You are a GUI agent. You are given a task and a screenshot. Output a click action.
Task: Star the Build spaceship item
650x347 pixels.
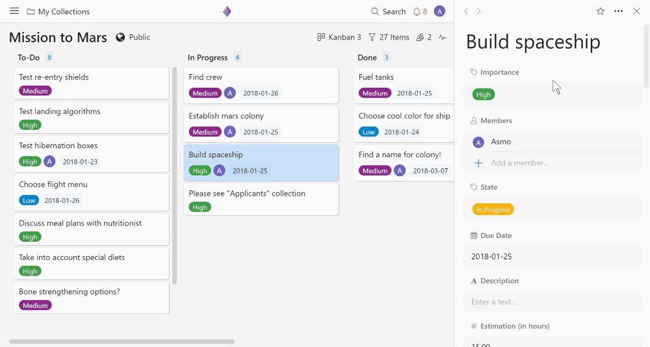[x=600, y=11]
